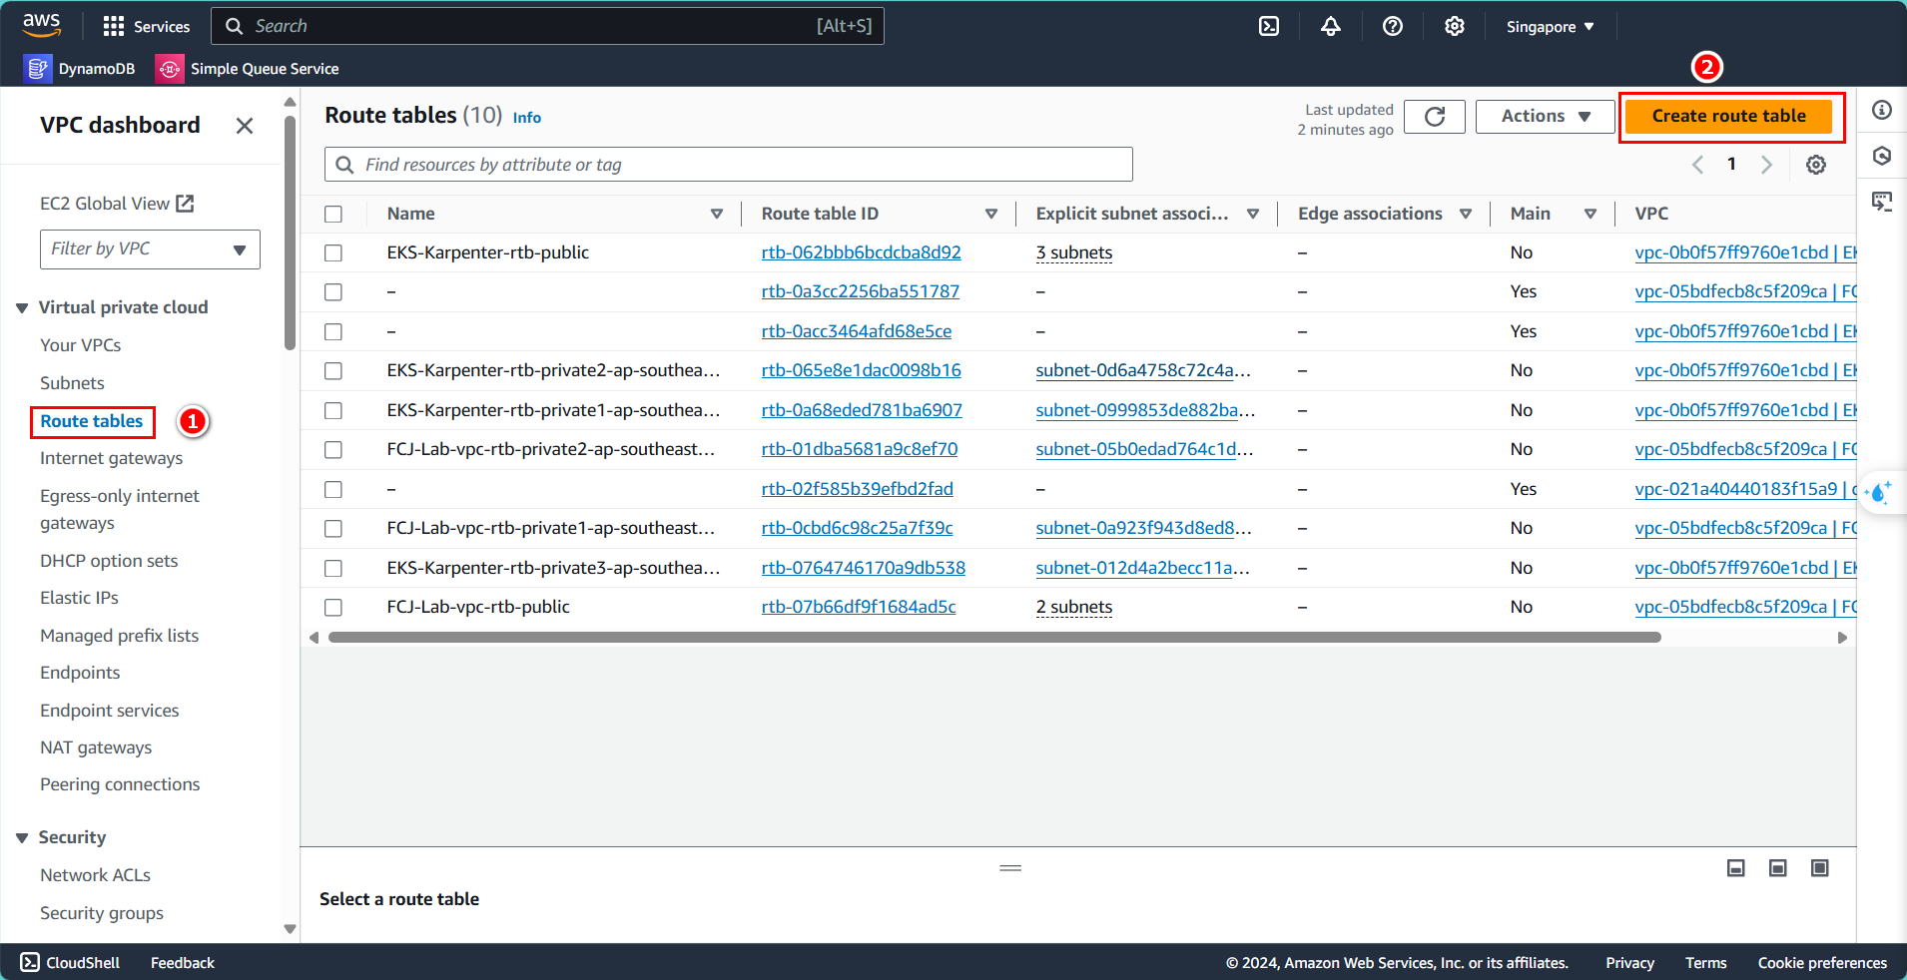Refresh the route tables list
The height and width of the screenshot is (980, 1907).
tap(1435, 117)
